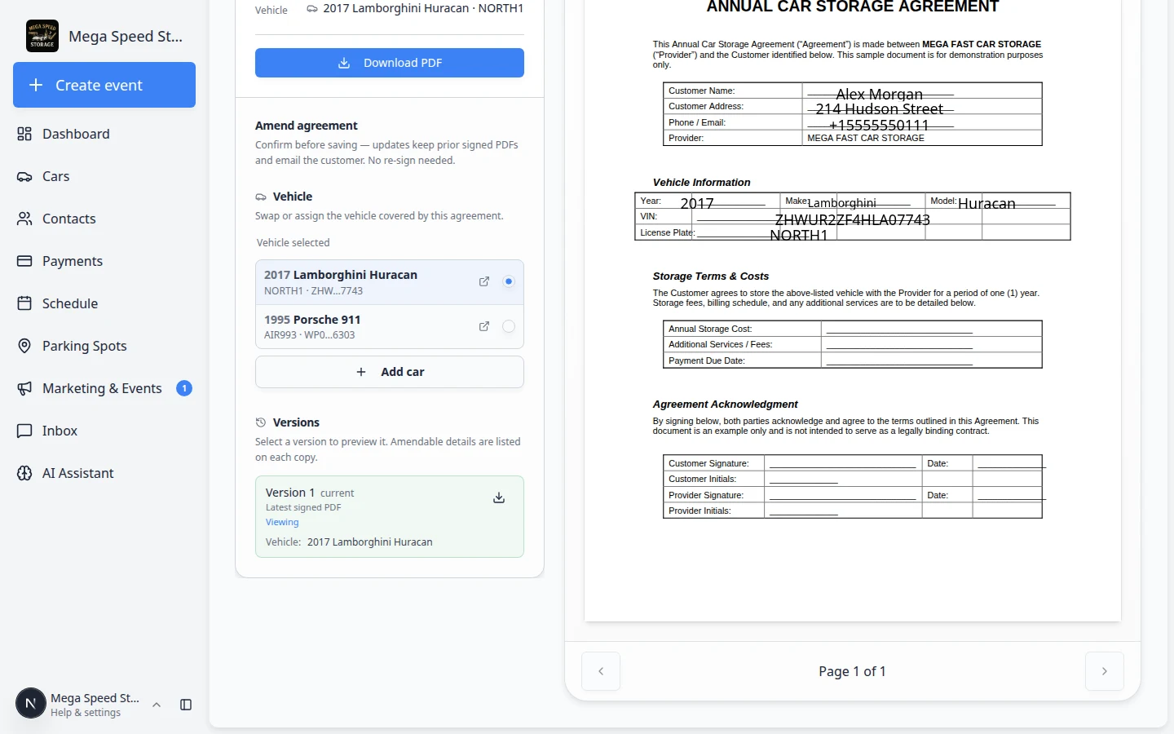This screenshot has height=734, width=1174.
Task: Go to the next PDF page
Action: [x=1105, y=671]
